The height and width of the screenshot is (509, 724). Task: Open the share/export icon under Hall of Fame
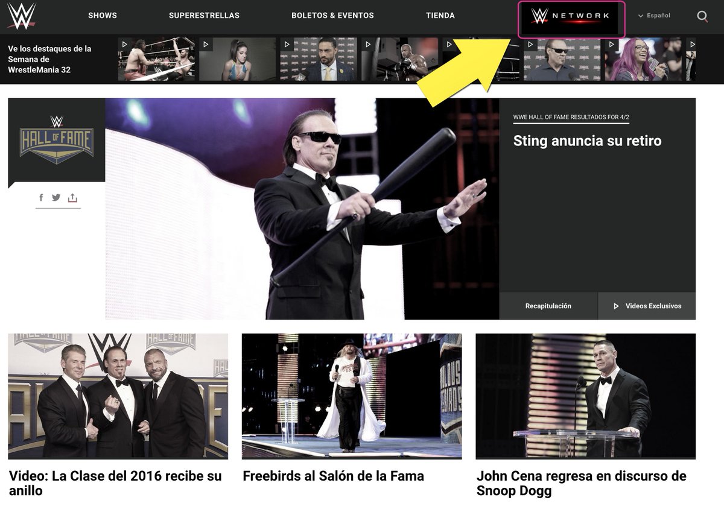pyautogui.click(x=72, y=197)
